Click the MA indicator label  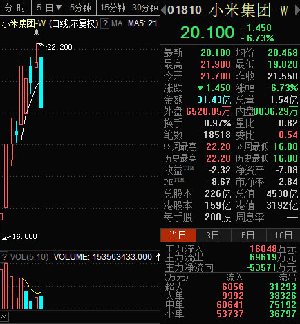coord(117,23)
